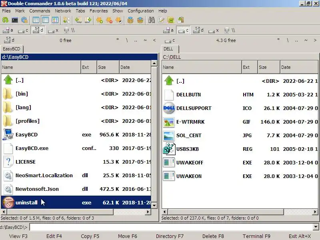Viewport: 320px width, 240px height.
Task: Open the Synchronize directories icon
Action: point(171,20)
